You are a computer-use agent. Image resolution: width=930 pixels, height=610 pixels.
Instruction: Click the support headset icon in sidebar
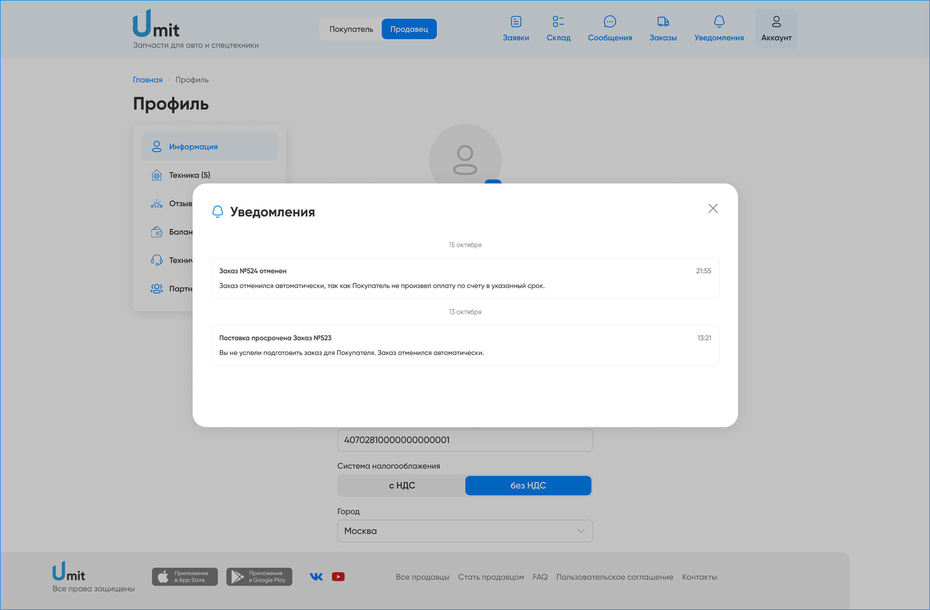pos(157,260)
